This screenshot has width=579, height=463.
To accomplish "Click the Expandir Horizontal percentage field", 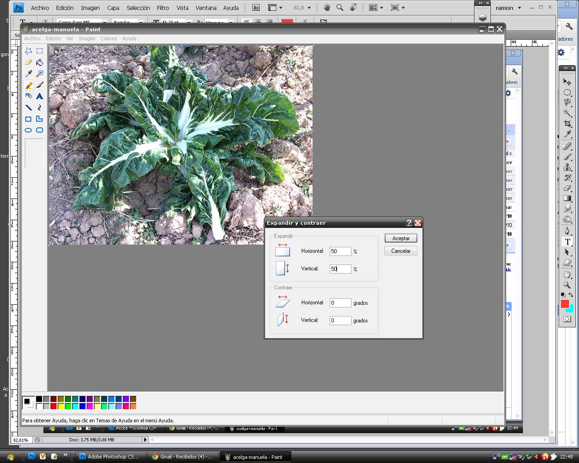I will (340, 251).
